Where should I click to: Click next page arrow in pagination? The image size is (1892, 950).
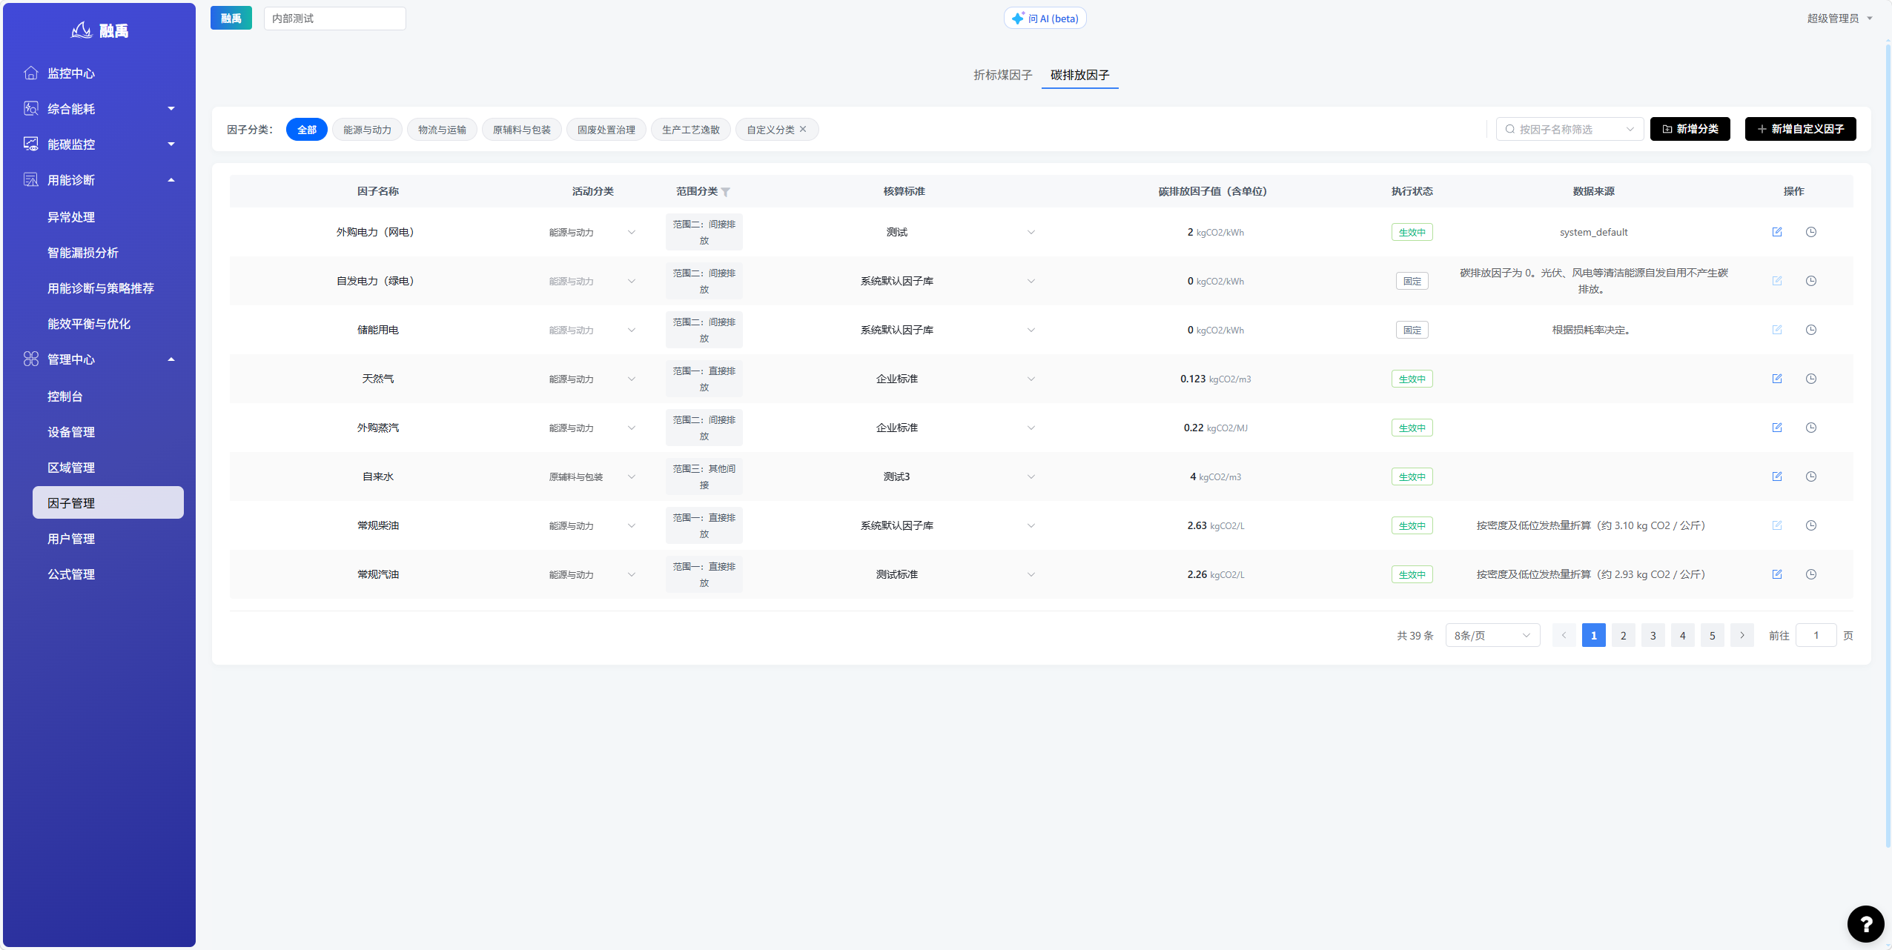tap(1742, 635)
